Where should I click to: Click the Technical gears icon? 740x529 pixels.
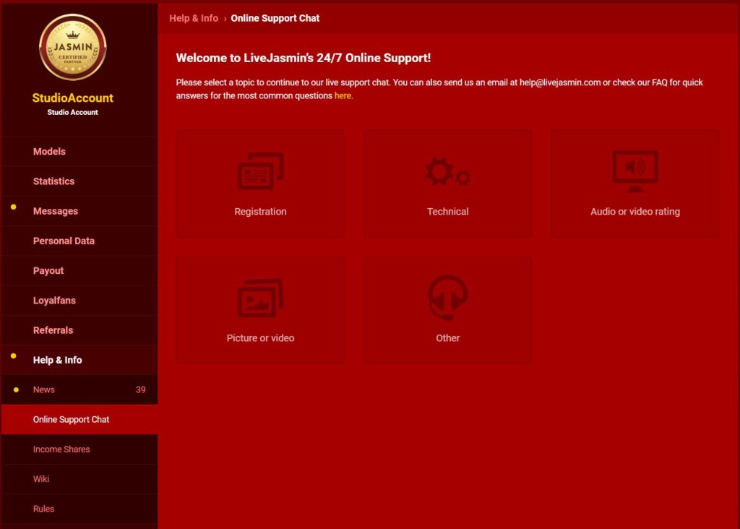[448, 172]
